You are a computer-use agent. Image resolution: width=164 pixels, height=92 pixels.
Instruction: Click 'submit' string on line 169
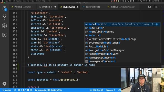pyautogui.click(x=66, y=72)
